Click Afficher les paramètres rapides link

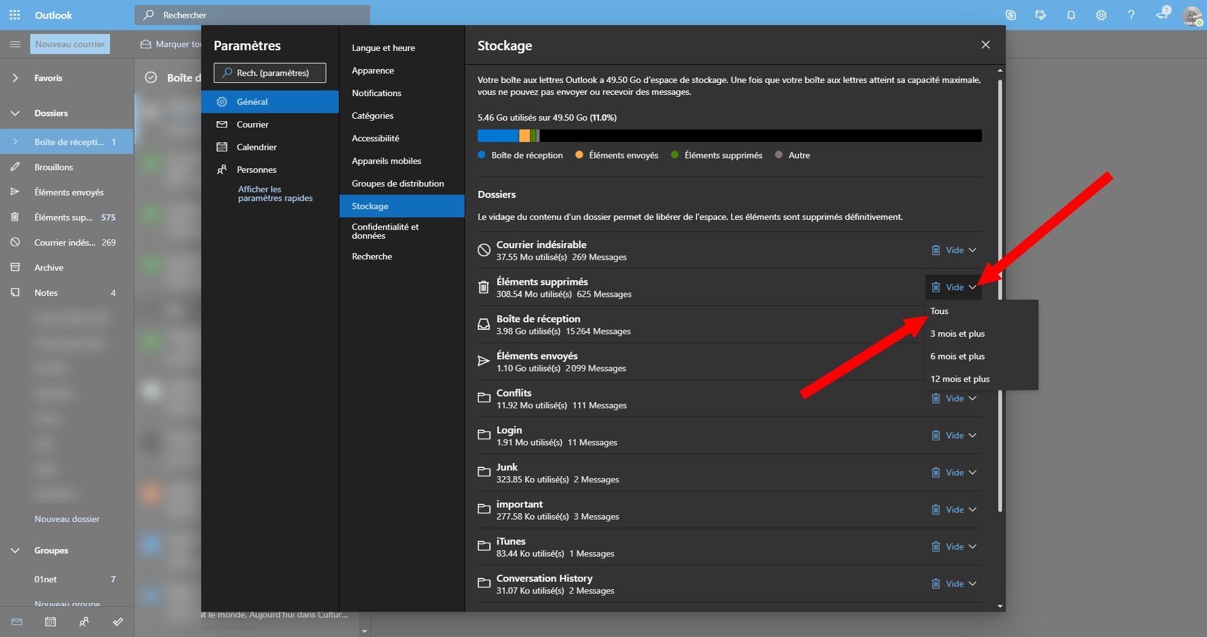coord(275,193)
